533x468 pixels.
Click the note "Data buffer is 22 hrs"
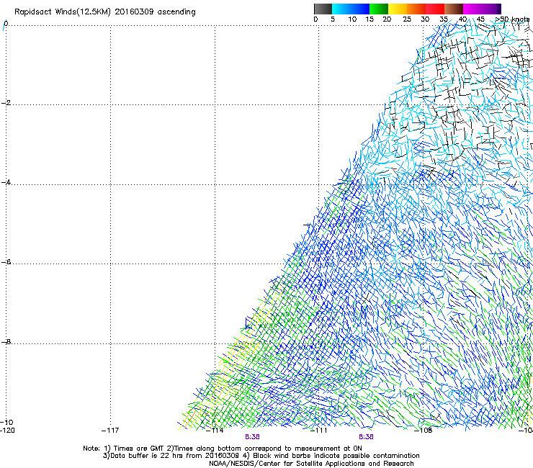pos(145,456)
